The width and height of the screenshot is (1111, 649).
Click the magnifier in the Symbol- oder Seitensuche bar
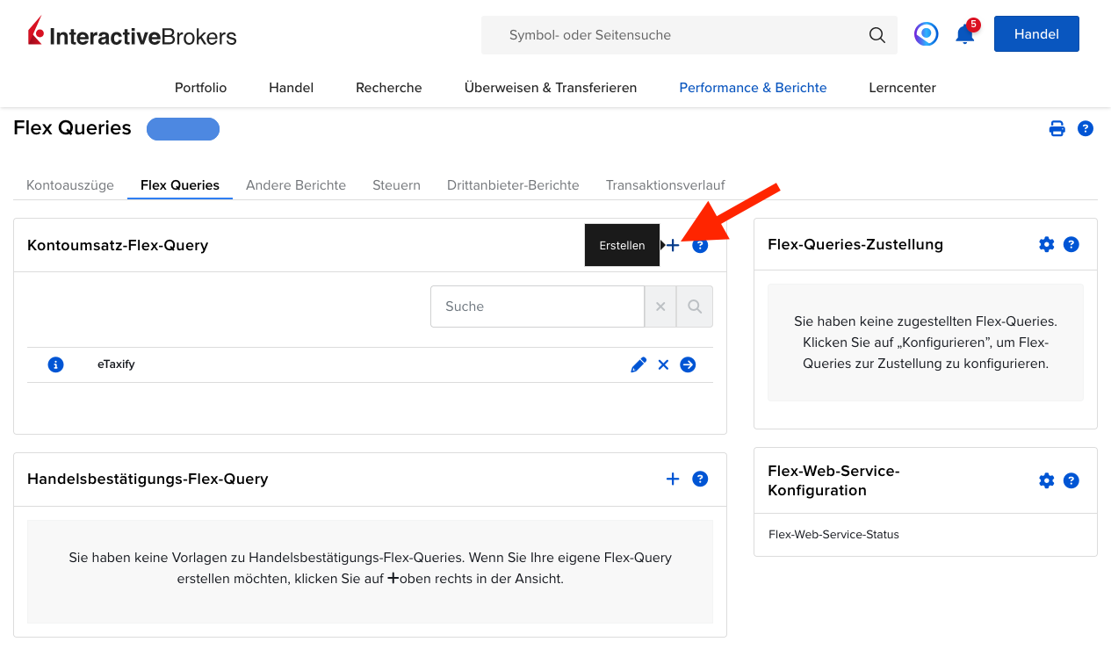[x=877, y=34]
